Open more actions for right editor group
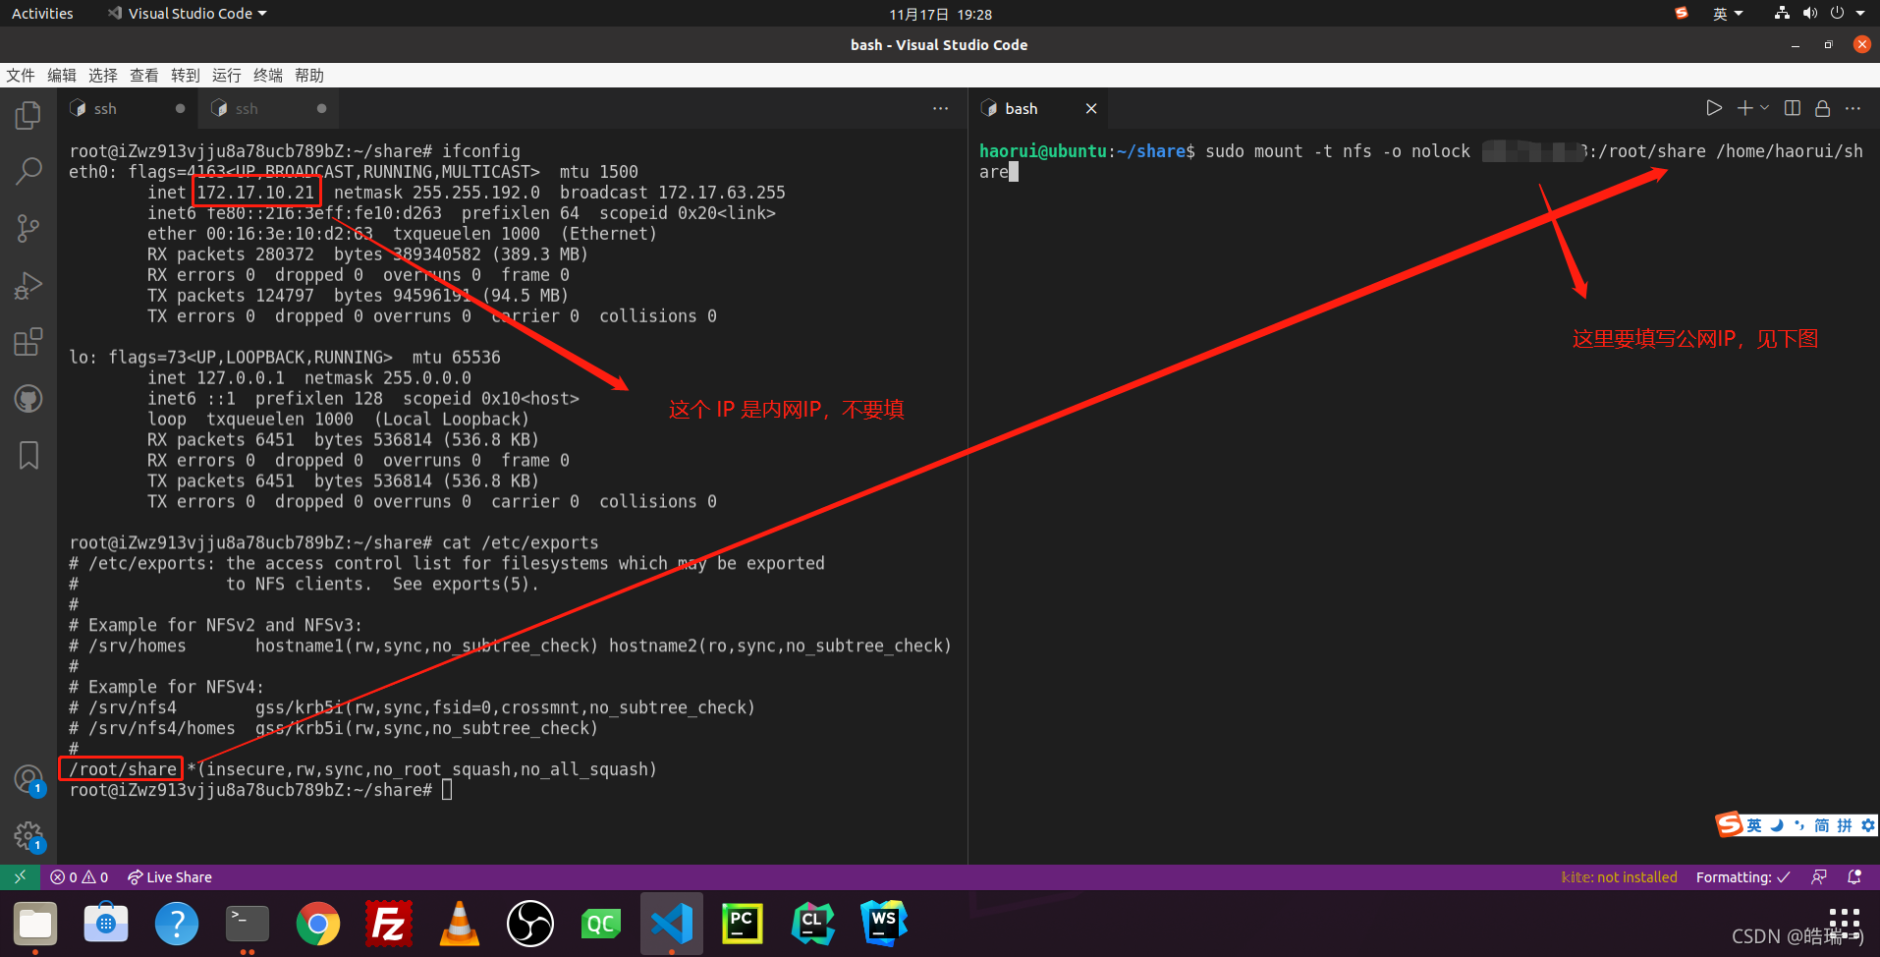 (1853, 108)
